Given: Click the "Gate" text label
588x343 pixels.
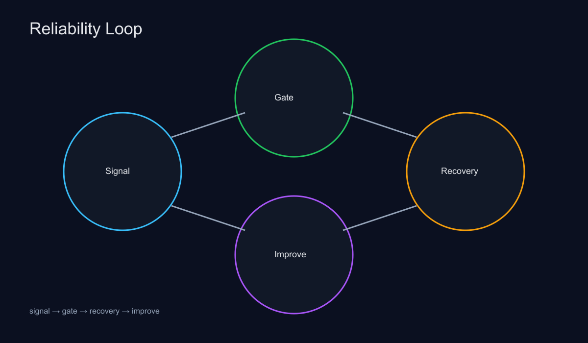Looking at the screenshot, I should point(284,98).
